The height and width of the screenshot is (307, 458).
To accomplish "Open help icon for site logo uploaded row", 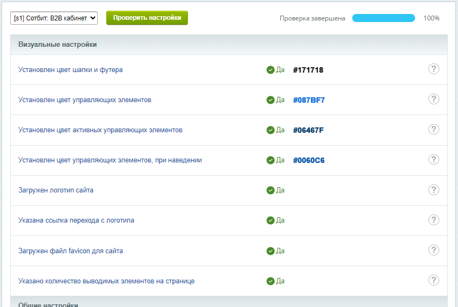I will click(x=433, y=190).
